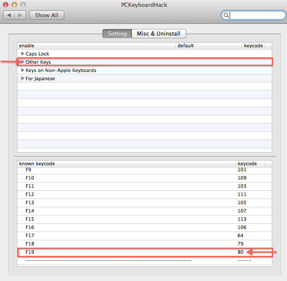Screen dimensions: 287x281
Task: Click the red close window button
Action: [x=6, y=4]
